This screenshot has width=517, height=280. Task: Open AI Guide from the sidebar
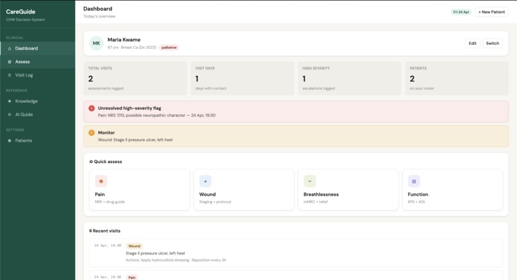(x=38, y=114)
